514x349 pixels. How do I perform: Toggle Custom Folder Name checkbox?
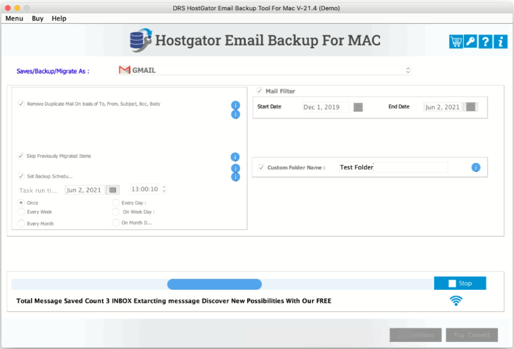[261, 167]
